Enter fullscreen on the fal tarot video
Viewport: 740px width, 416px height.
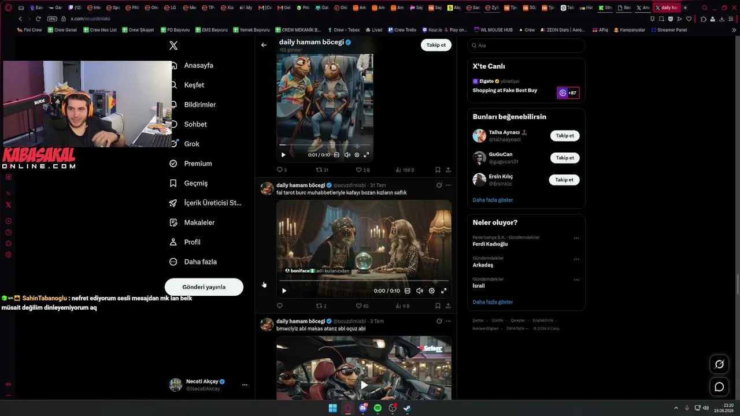pos(444,291)
